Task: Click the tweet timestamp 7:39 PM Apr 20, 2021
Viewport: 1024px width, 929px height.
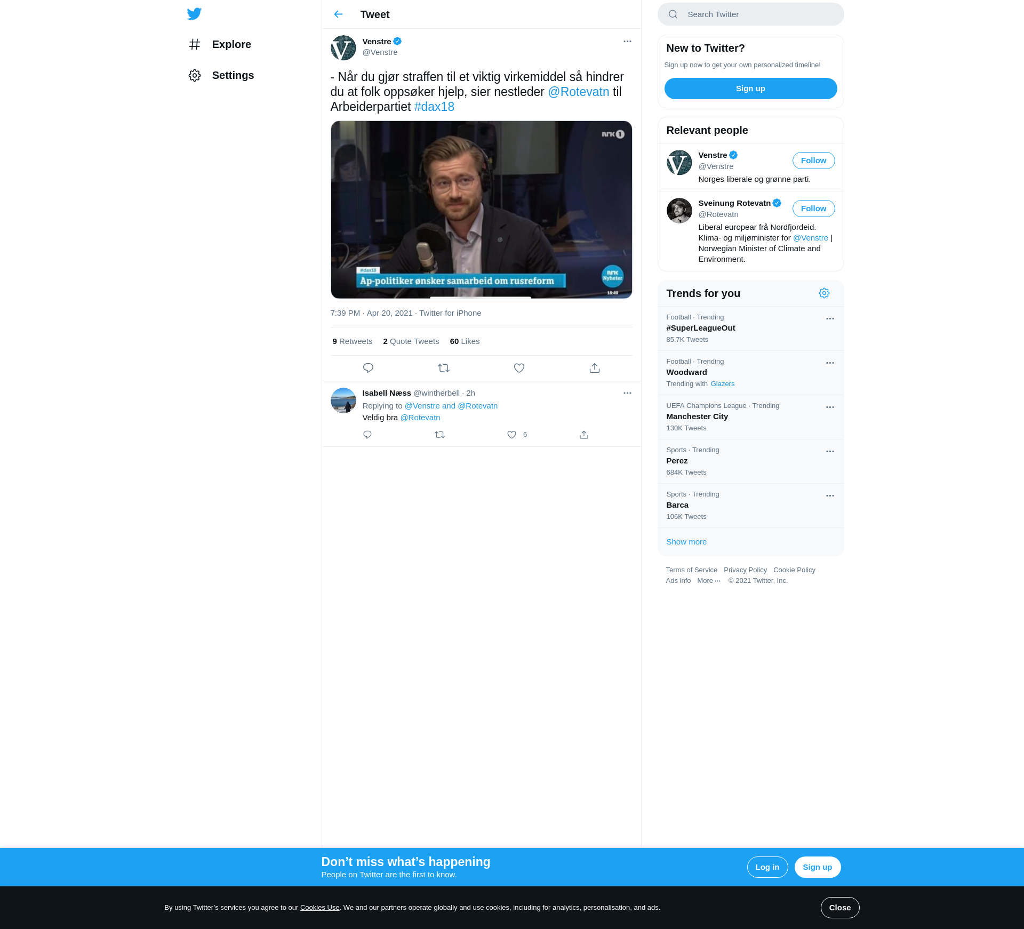Action: [371, 313]
